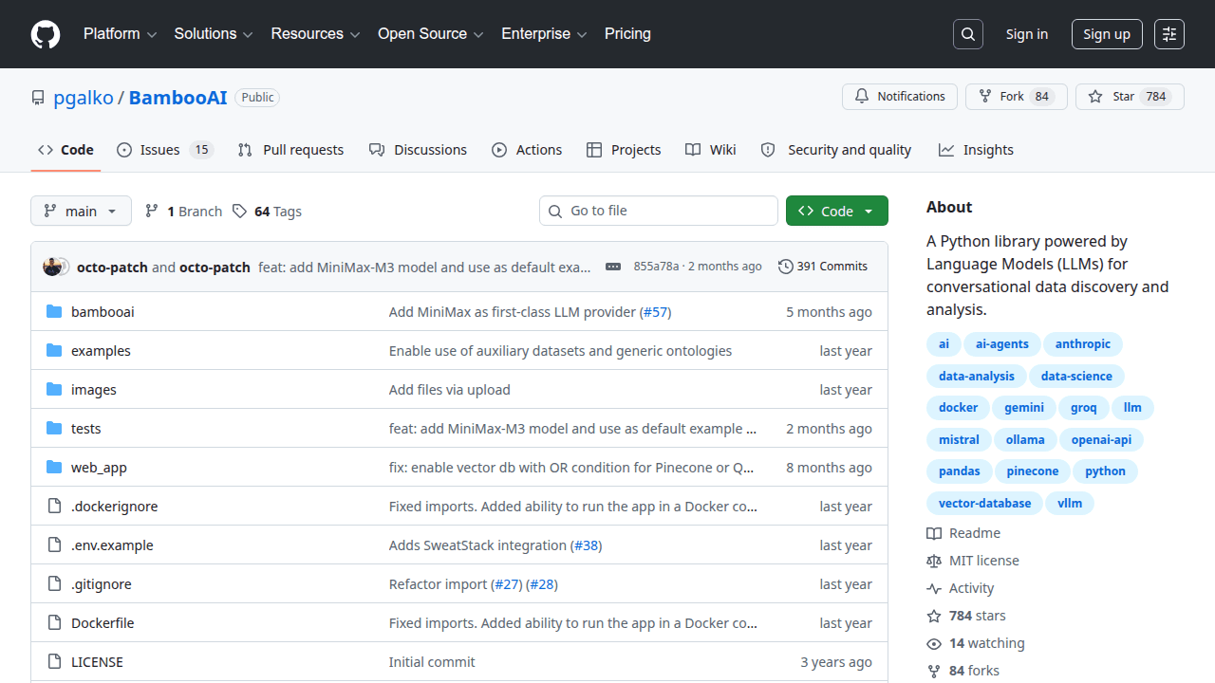The height and width of the screenshot is (683, 1215).
Task: Click the octo-patch avatar image
Action: click(52, 267)
